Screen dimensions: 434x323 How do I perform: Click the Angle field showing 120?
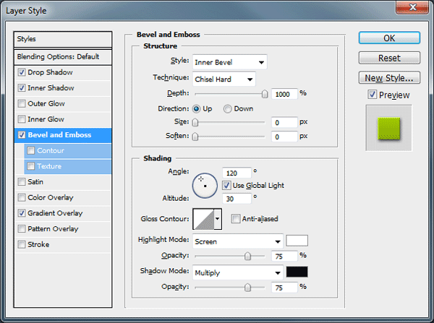click(x=237, y=173)
